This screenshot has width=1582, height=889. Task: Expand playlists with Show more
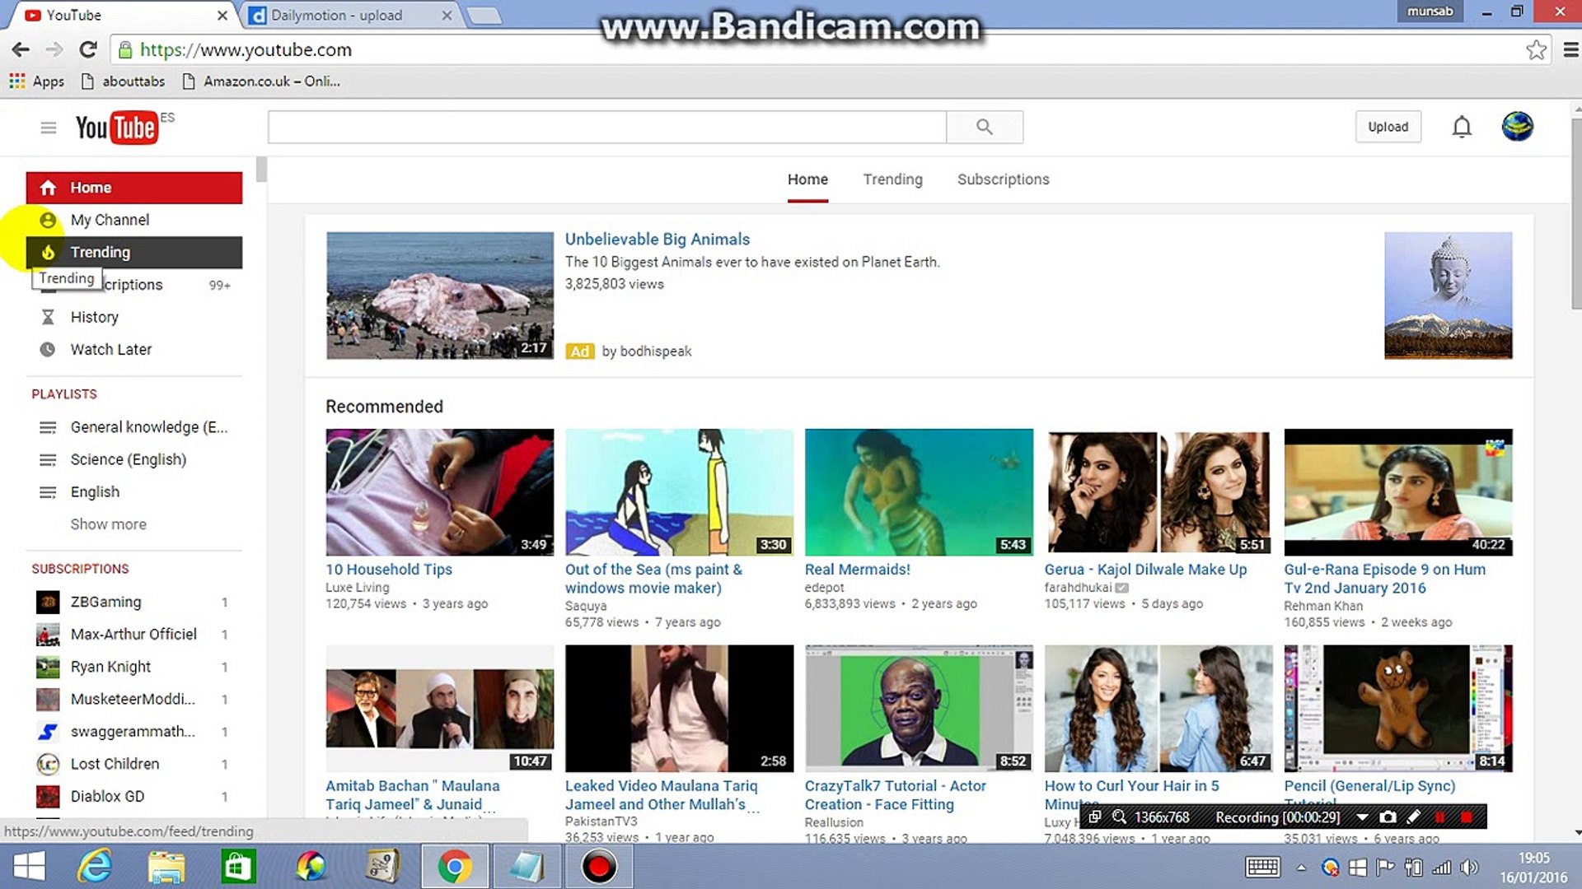click(x=108, y=524)
